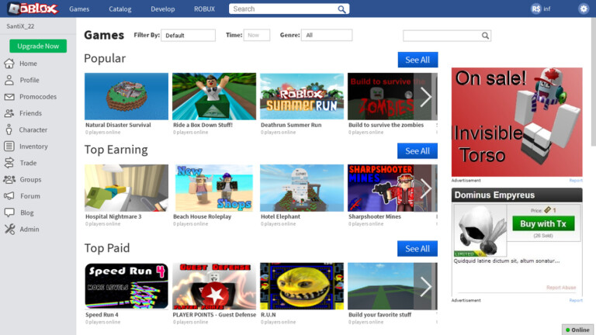Open the R.U.N game thumbnail

[302, 286]
